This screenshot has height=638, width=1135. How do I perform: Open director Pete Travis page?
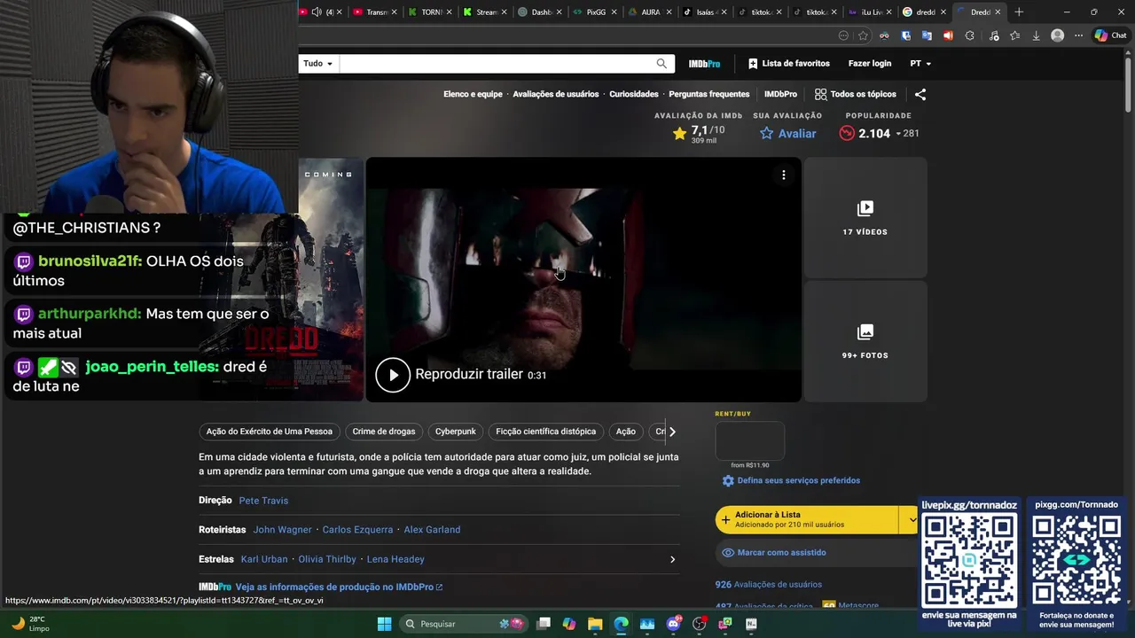tap(263, 501)
